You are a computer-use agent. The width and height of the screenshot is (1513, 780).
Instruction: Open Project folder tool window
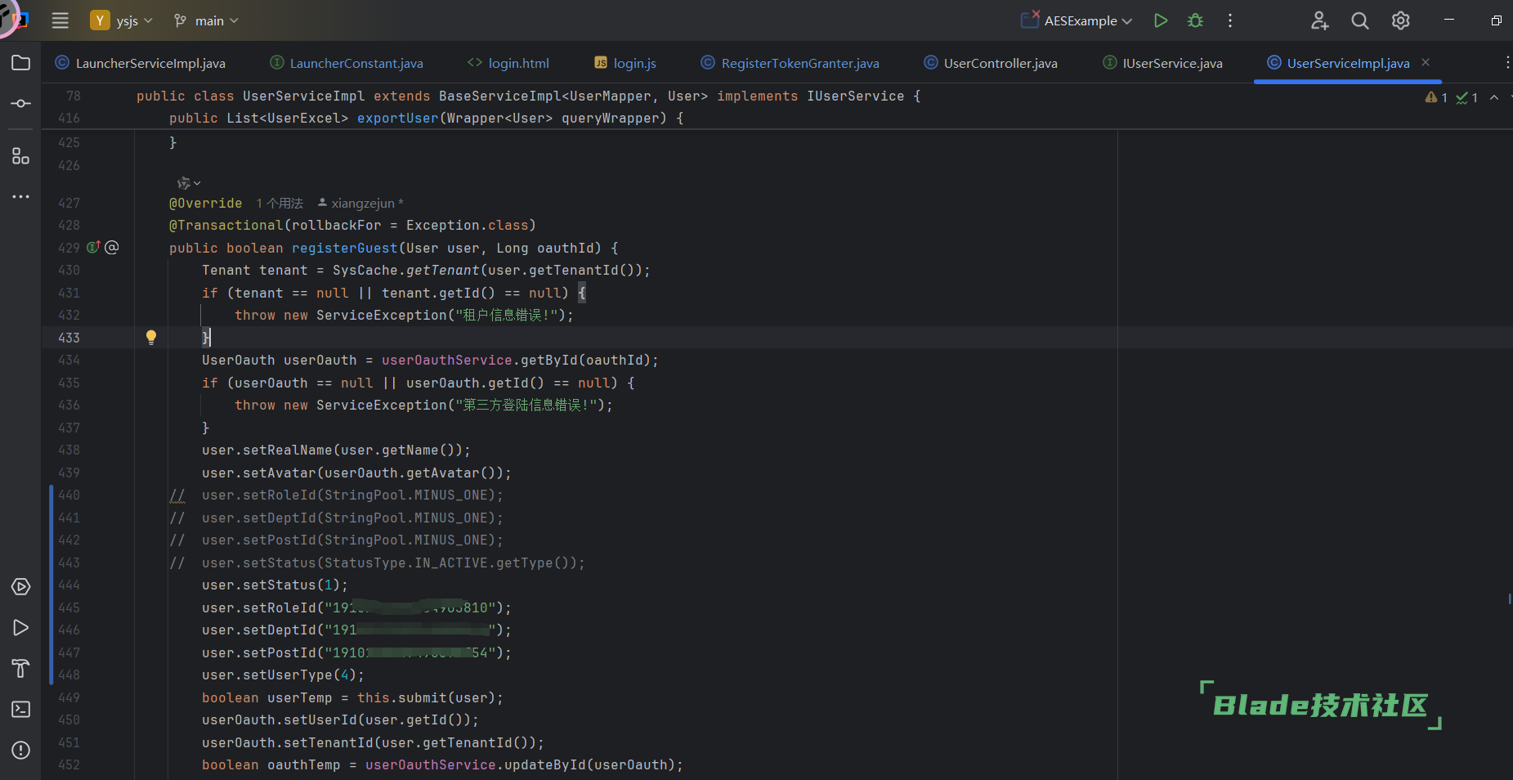[21, 63]
